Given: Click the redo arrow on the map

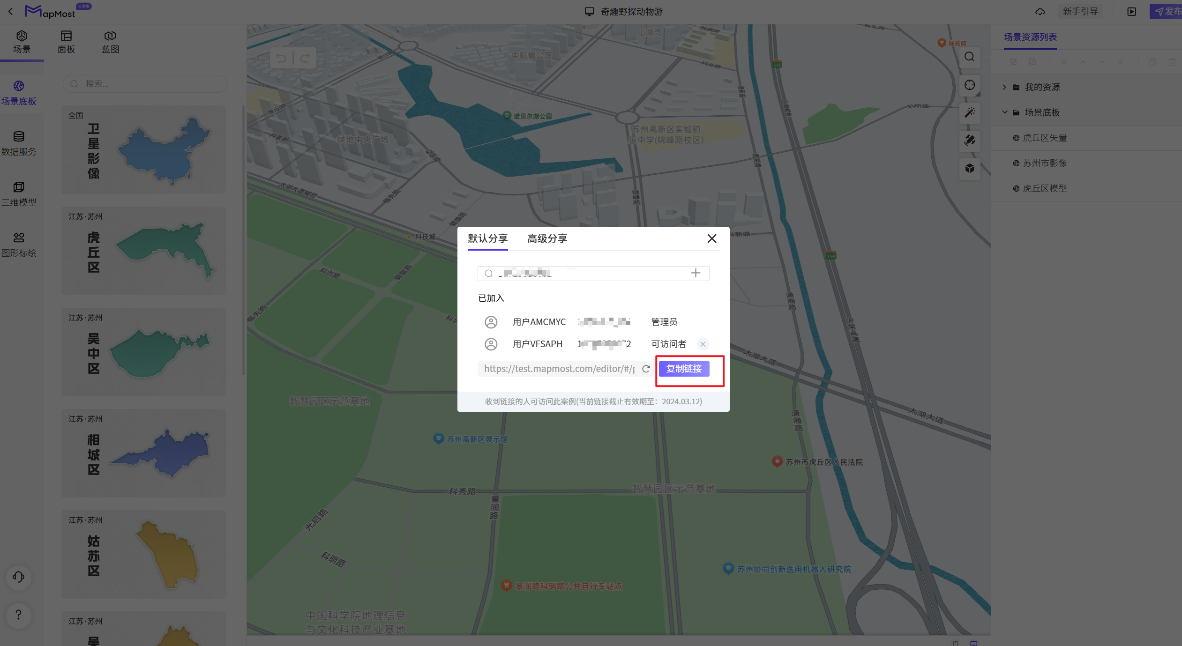Looking at the screenshot, I should point(305,58).
